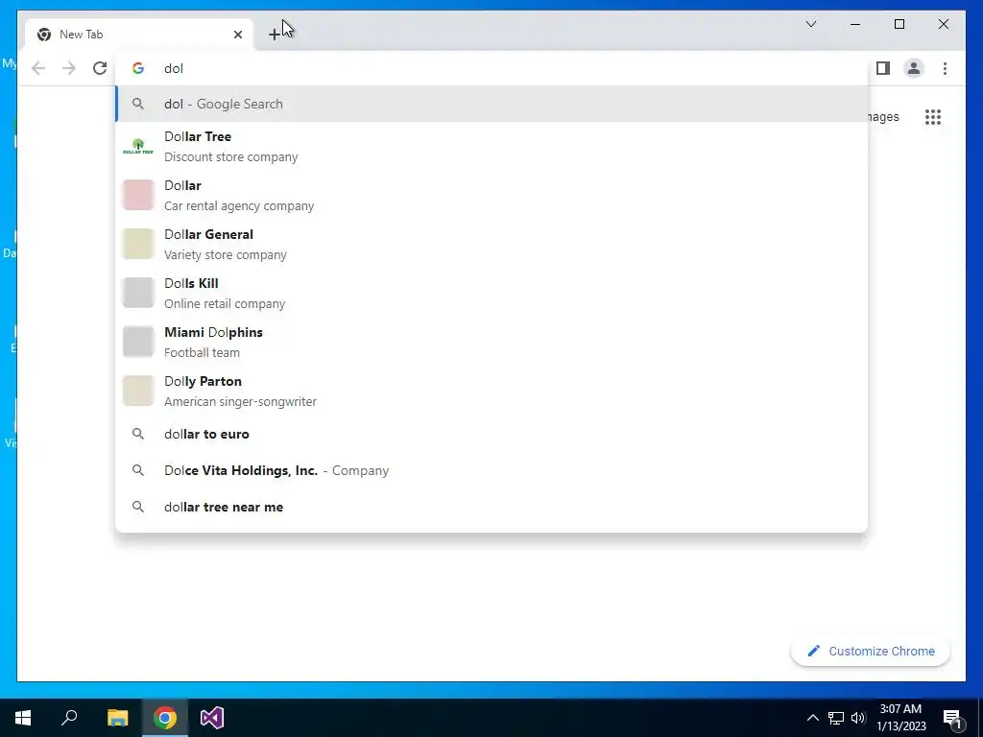Select the Miami Dolphins suggestion
This screenshot has width=983, height=737.
tap(491, 343)
